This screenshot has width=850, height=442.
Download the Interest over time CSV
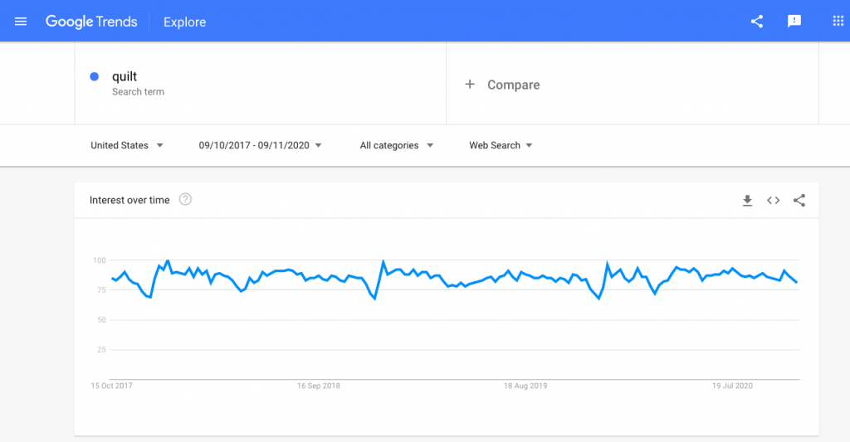(x=747, y=201)
